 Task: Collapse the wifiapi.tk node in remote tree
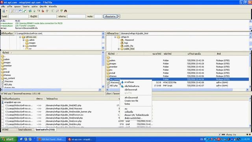(115, 37)
